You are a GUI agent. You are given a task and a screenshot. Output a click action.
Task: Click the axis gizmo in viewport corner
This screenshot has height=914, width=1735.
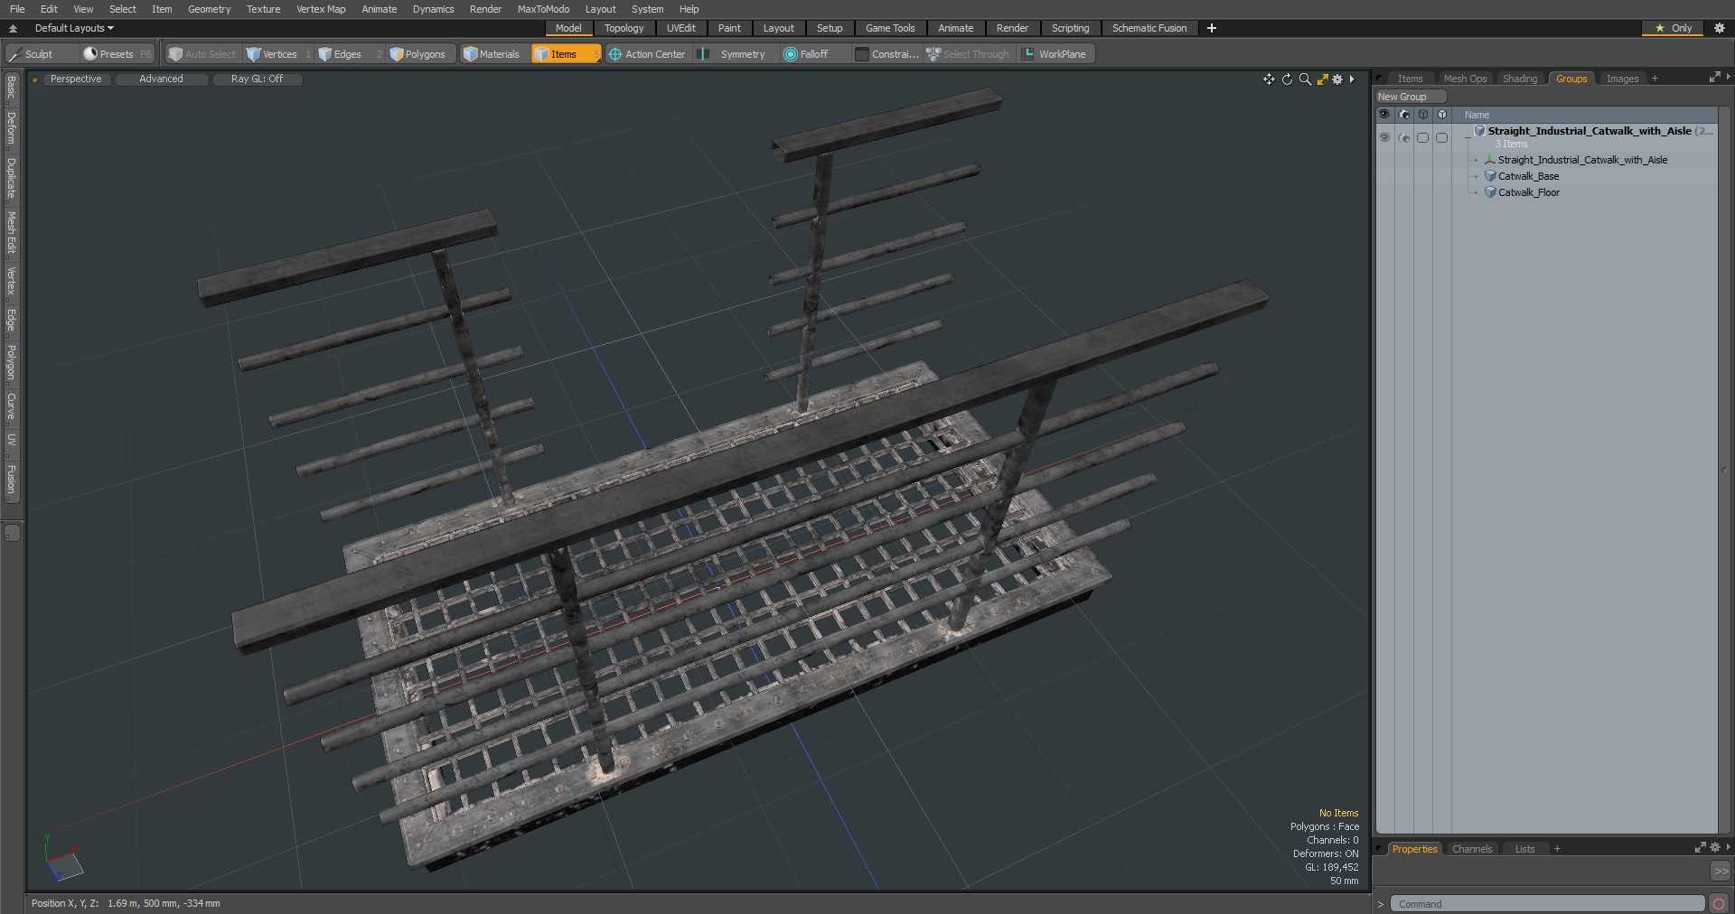click(62, 858)
